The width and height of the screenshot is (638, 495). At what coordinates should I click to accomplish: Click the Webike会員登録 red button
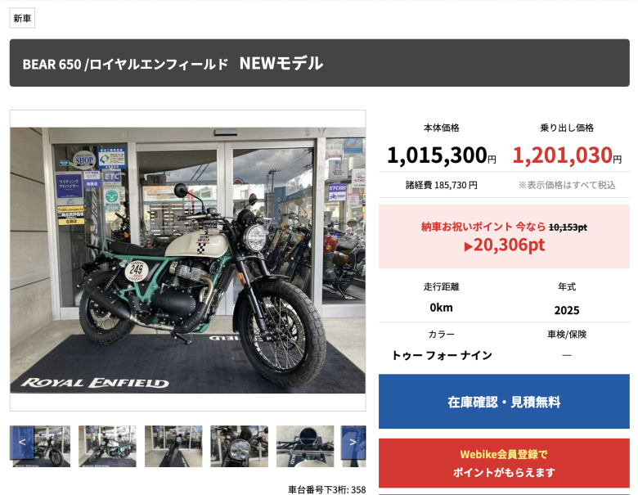pos(504,463)
